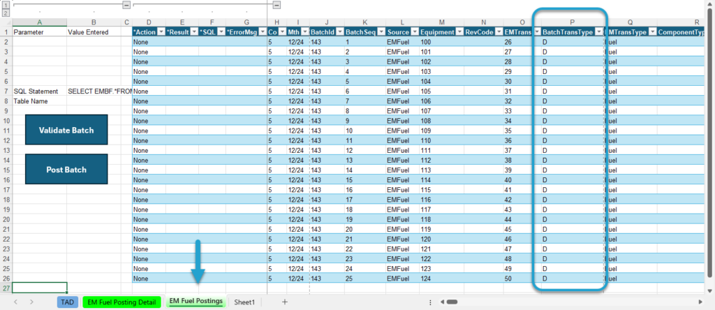The width and height of the screenshot is (715, 310).
Task: Open the Sheet1 tab
Action: (244, 302)
